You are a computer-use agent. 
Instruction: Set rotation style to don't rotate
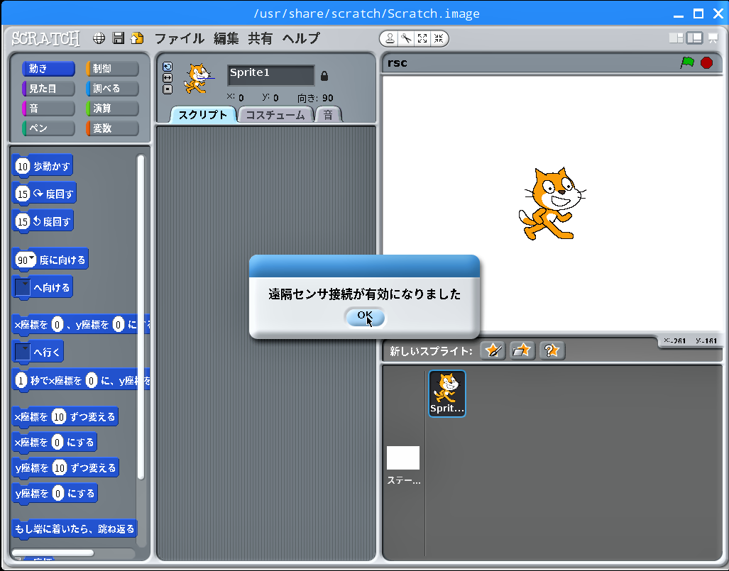pos(168,89)
